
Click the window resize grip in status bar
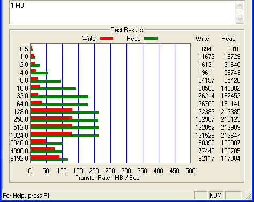coord(248,196)
